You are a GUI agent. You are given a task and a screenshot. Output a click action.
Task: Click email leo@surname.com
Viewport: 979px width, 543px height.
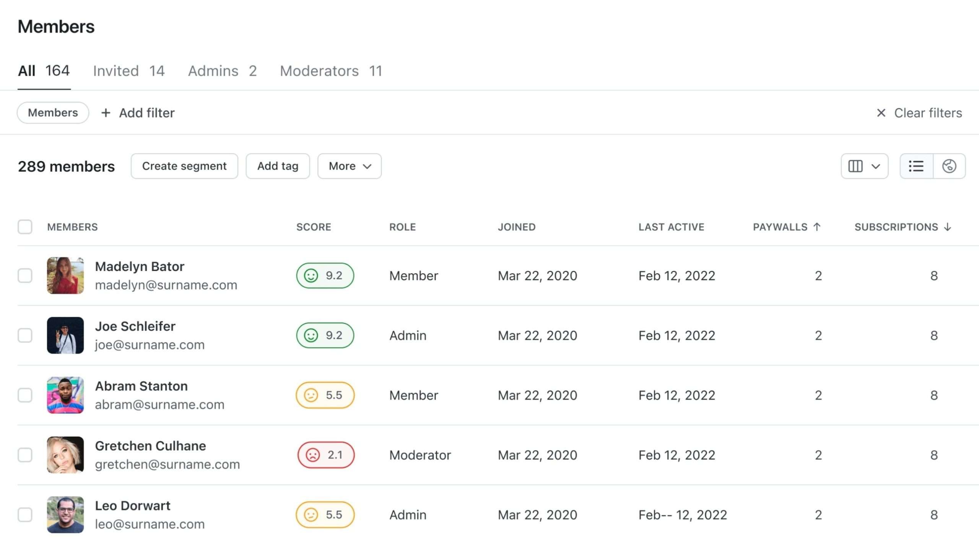[x=150, y=524]
